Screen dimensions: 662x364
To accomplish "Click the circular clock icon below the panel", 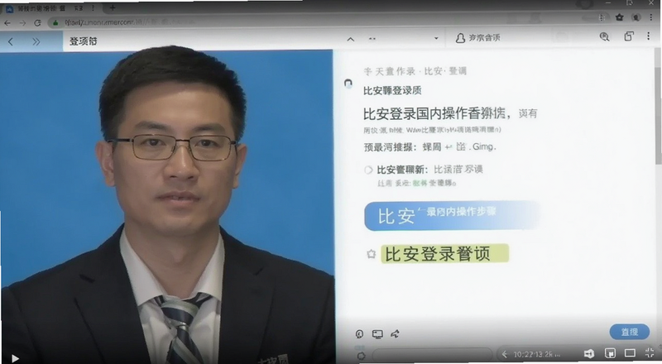I will click(359, 334).
